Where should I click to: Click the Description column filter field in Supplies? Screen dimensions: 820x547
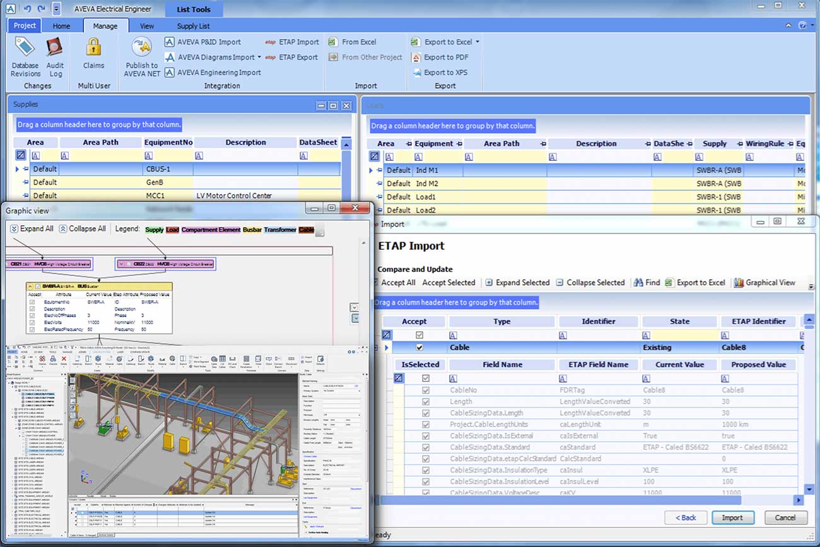click(x=245, y=155)
